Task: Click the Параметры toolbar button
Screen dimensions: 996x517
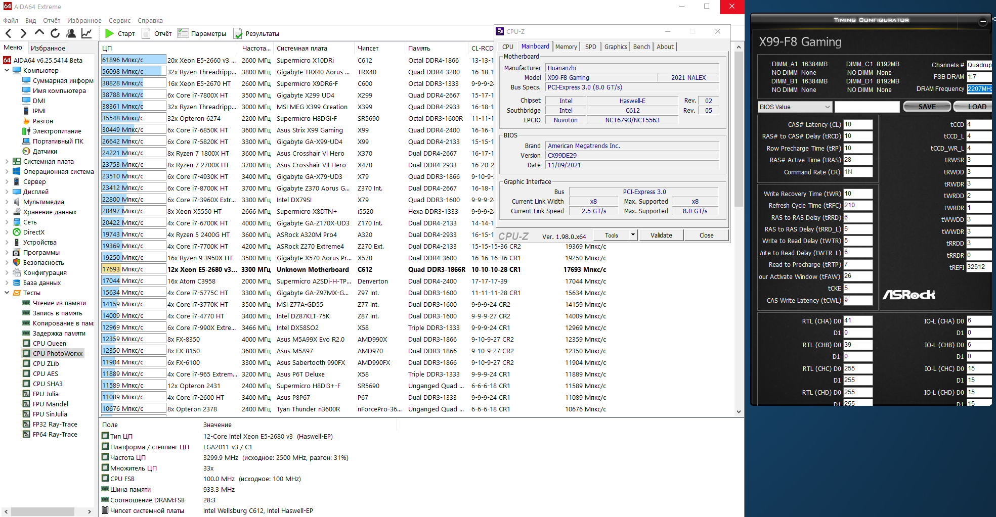Action: point(202,33)
